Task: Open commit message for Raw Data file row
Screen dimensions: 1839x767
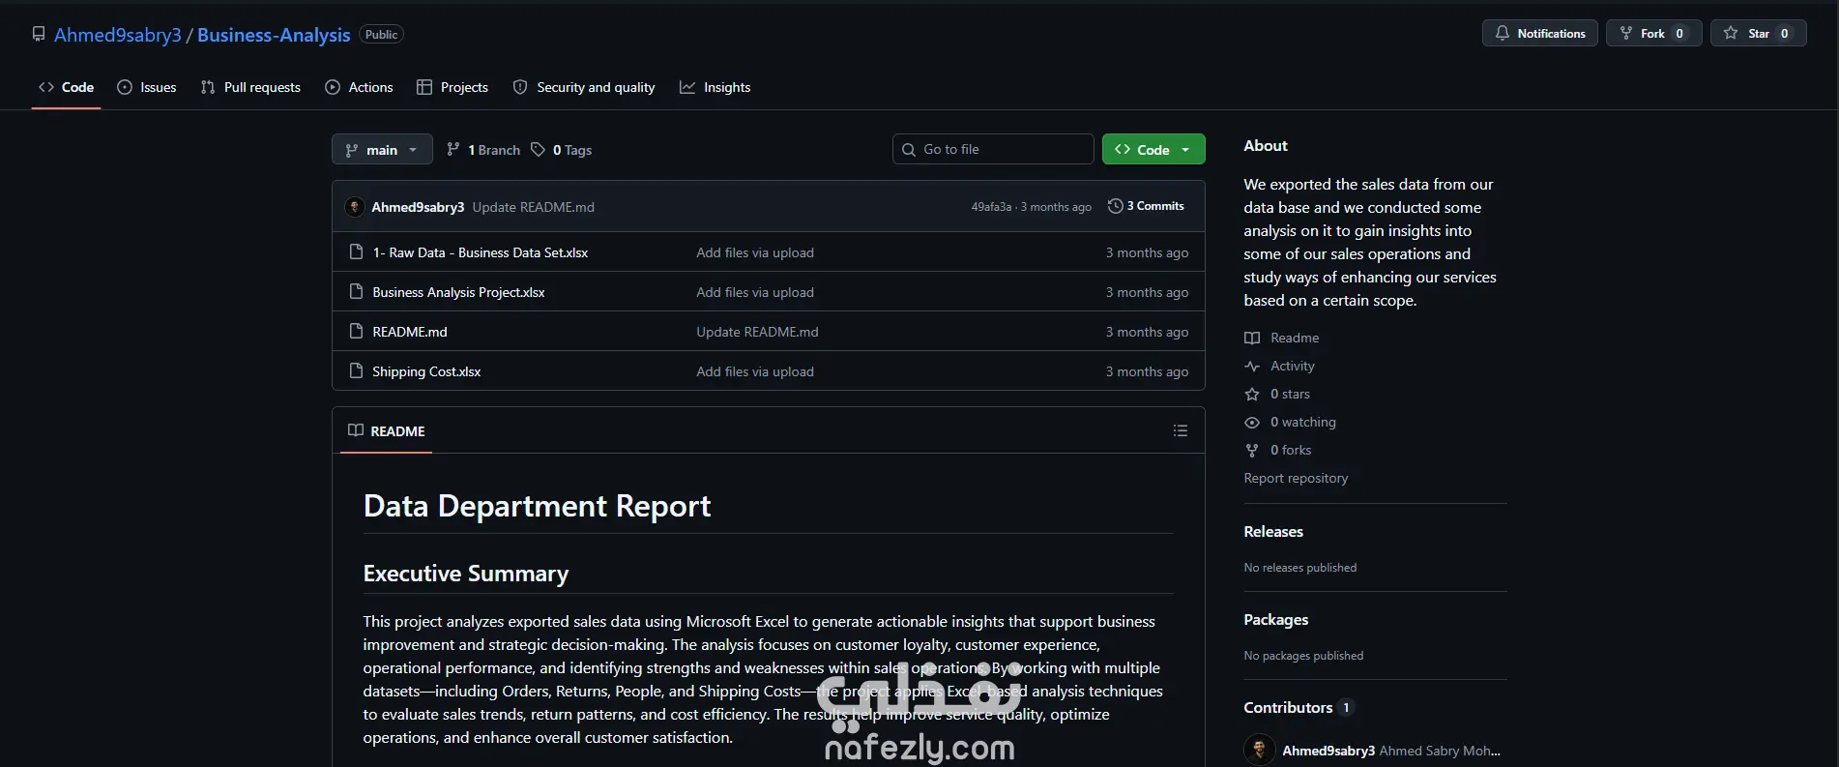Action: click(755, 252)
